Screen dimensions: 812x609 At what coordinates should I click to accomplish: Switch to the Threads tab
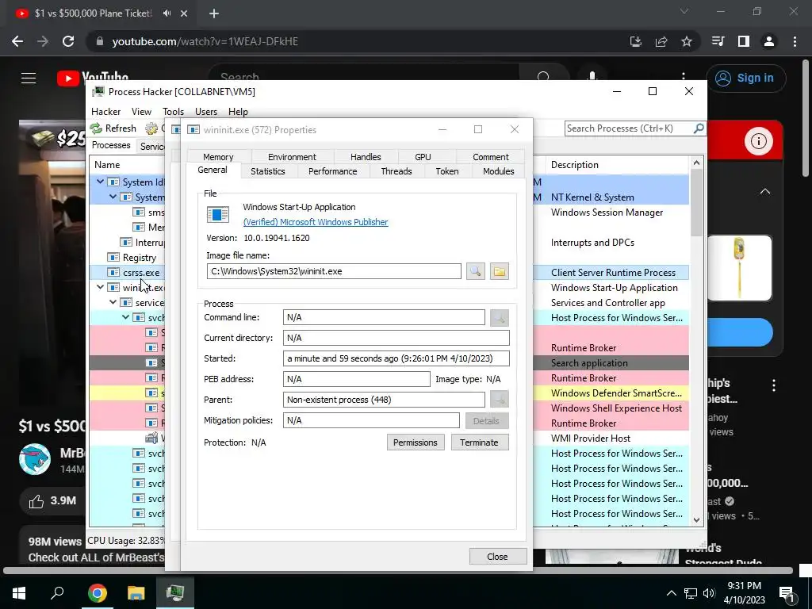[x=396, y=171]
